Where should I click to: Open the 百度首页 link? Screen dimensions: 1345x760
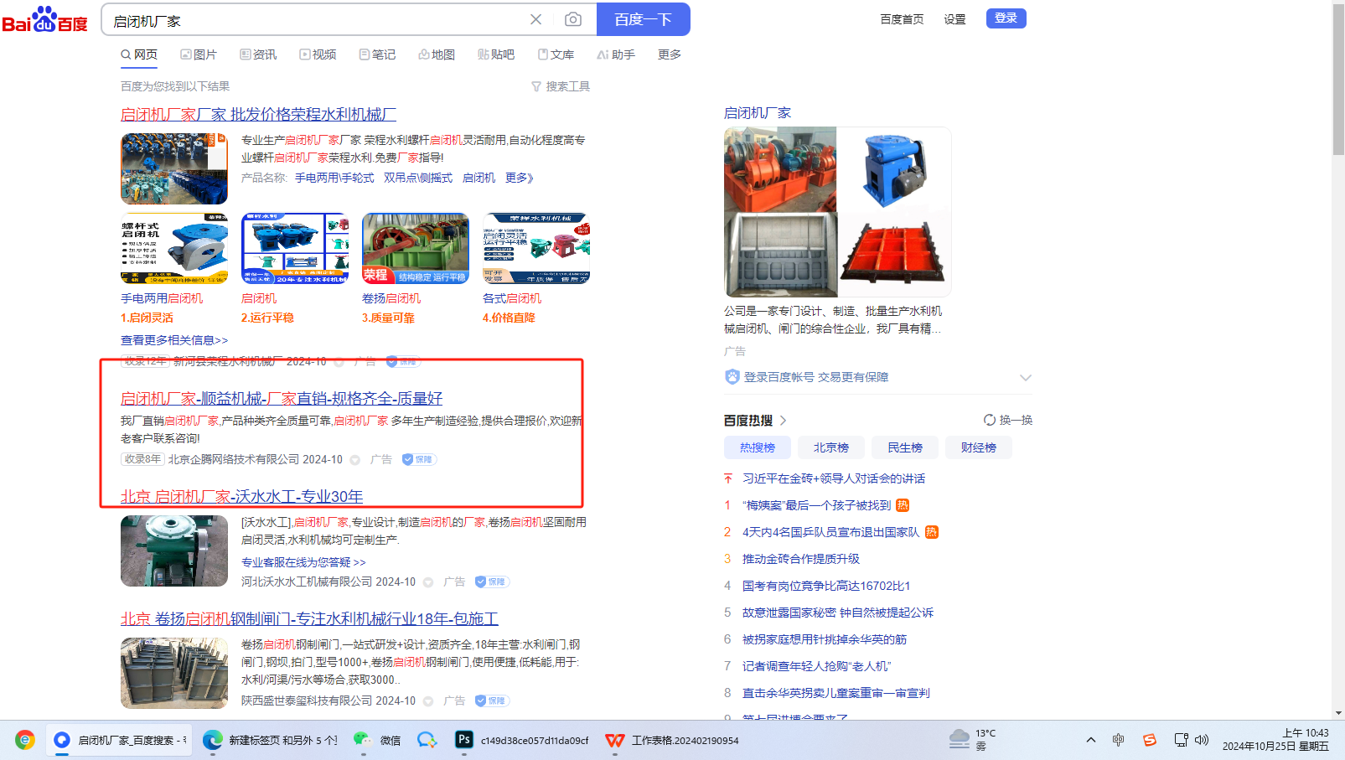click(x=902, y=19)
